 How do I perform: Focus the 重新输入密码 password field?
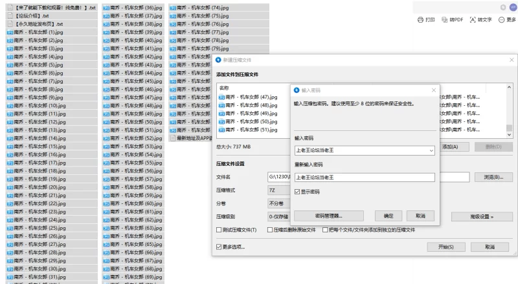pos(365,177)
